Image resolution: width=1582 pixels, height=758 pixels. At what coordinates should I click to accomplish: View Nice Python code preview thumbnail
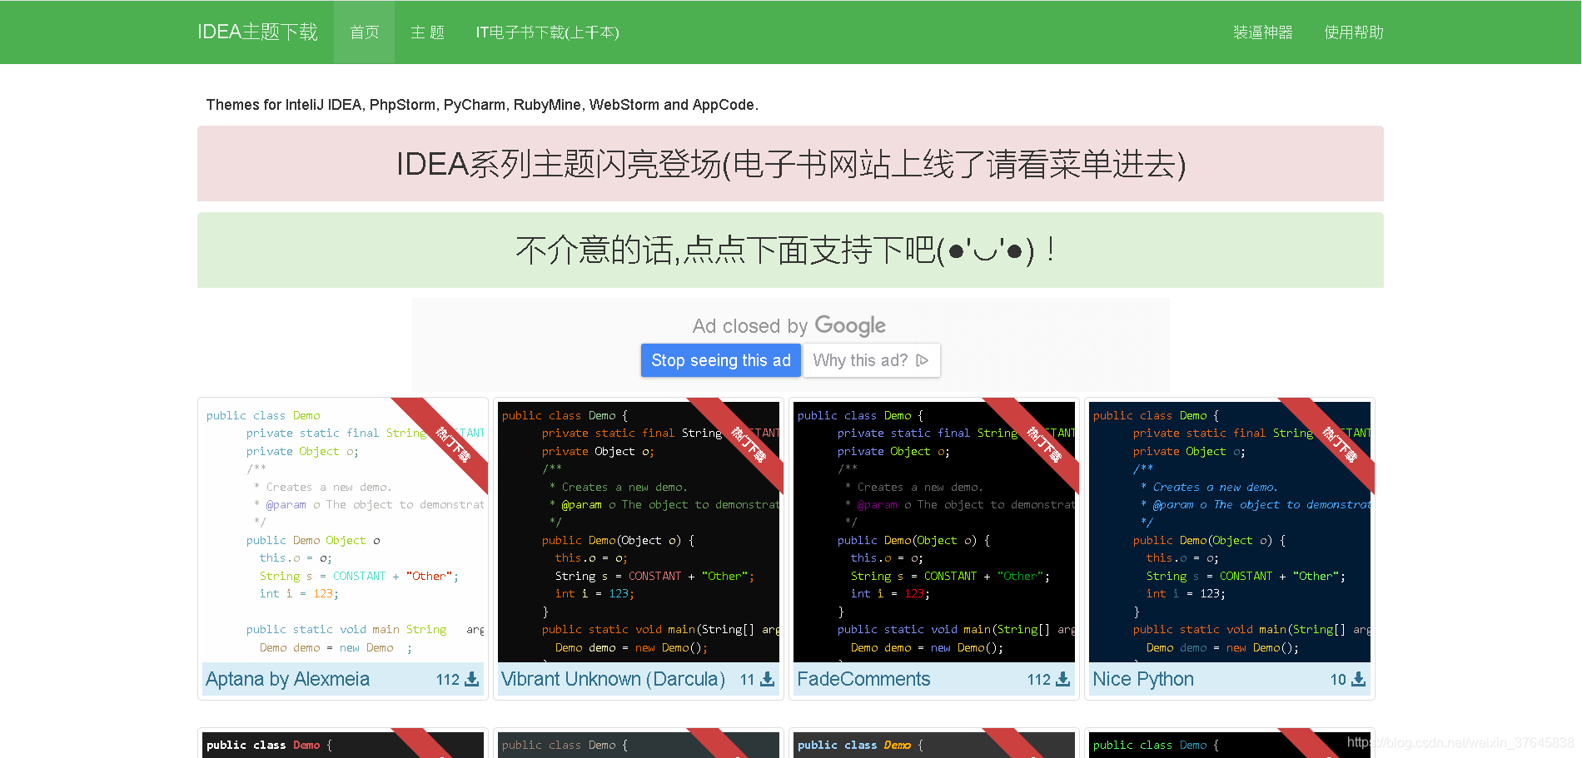[x=1230, y=532]
